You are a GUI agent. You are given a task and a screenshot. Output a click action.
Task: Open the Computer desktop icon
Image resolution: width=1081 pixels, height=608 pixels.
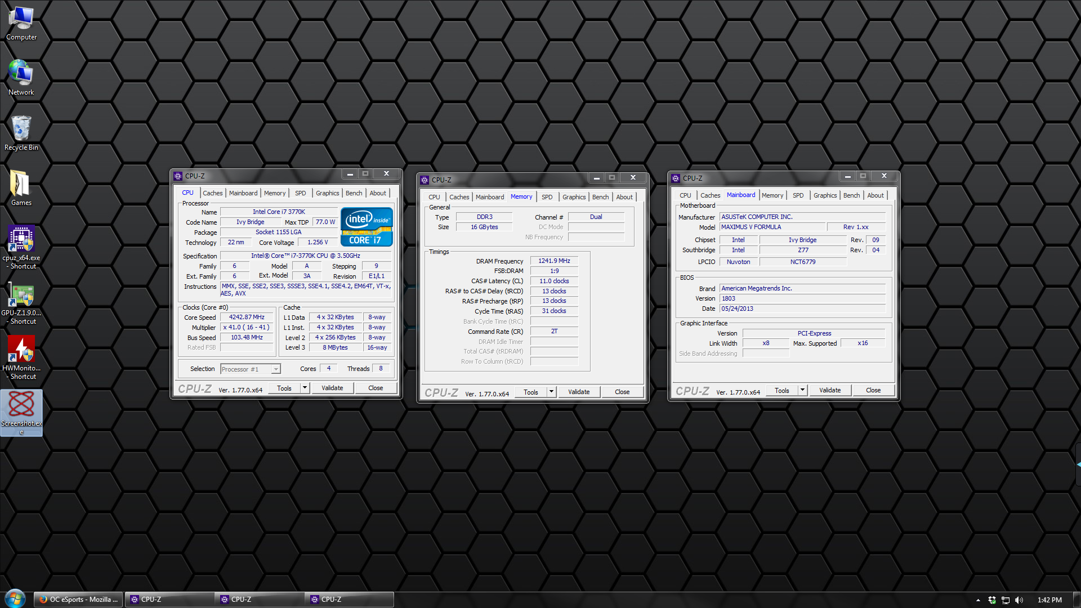click(21, 23)
